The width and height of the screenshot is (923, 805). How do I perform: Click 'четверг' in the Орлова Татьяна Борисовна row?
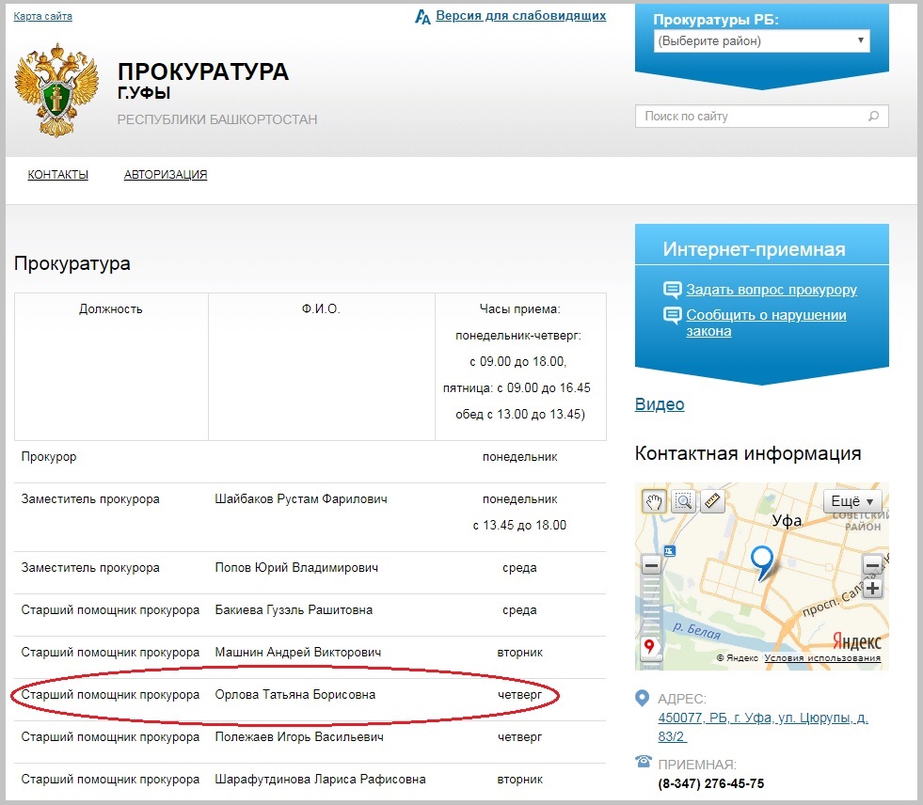pyautogui.click(x=519, y=695)
